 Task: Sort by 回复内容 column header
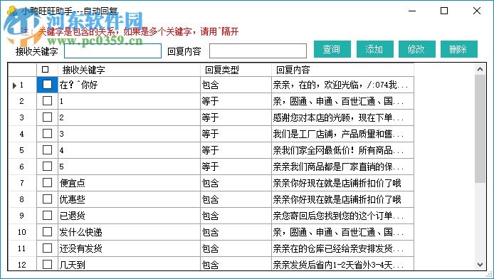pyautogui.click(x=342, y=70)
